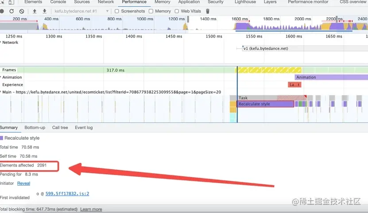Switch to the Application tab
The width and height of the screenshot is (368, 213).
tap(189, 2)
